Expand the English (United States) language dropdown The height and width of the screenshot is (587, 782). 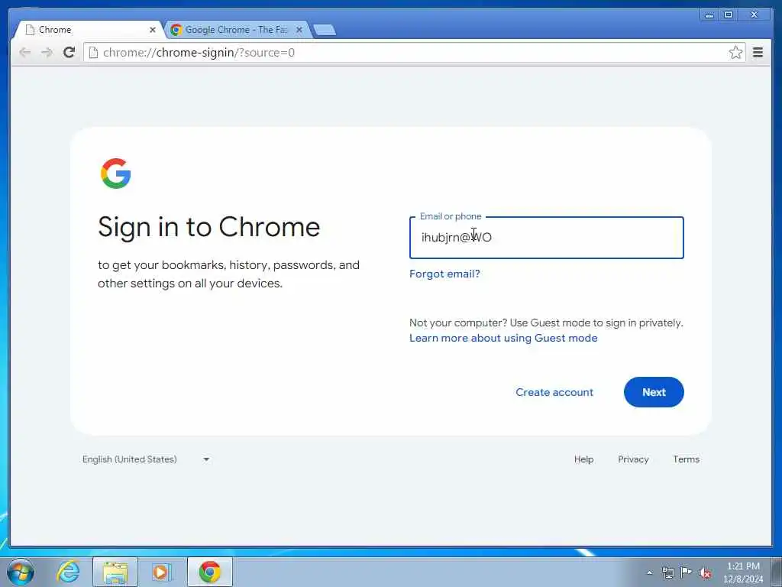pyautogui.click(x=146, y=459)
